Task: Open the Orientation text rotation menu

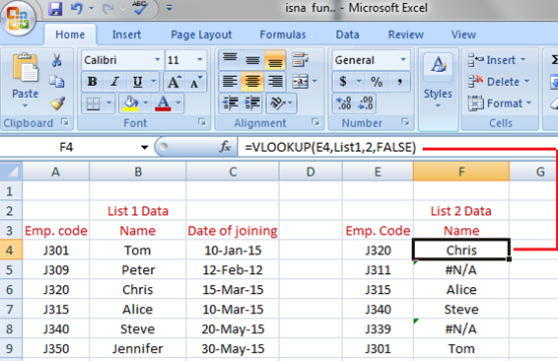Action: 281,104
